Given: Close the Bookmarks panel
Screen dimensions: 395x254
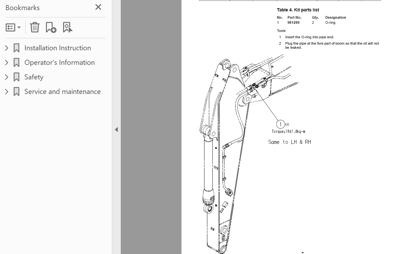Looking at the screenshot, I should (x=98, y=7).
